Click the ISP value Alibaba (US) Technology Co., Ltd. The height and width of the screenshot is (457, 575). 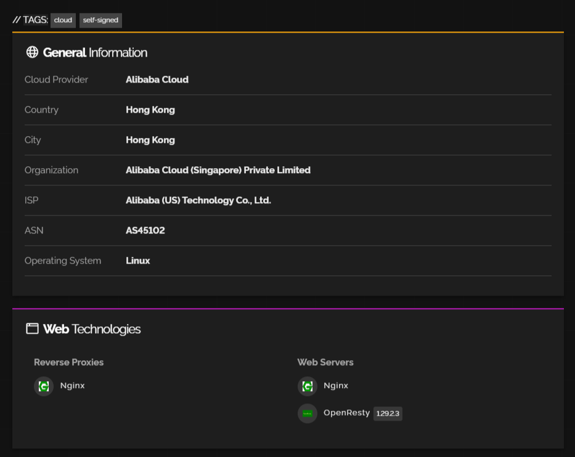[x=198, y=200]
